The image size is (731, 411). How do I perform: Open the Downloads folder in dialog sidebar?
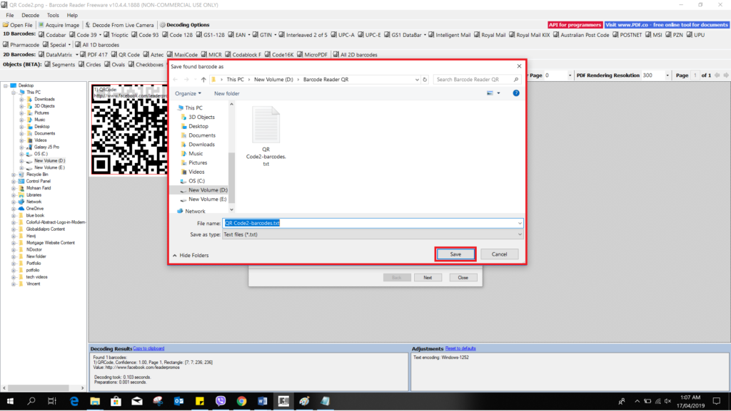201,145
